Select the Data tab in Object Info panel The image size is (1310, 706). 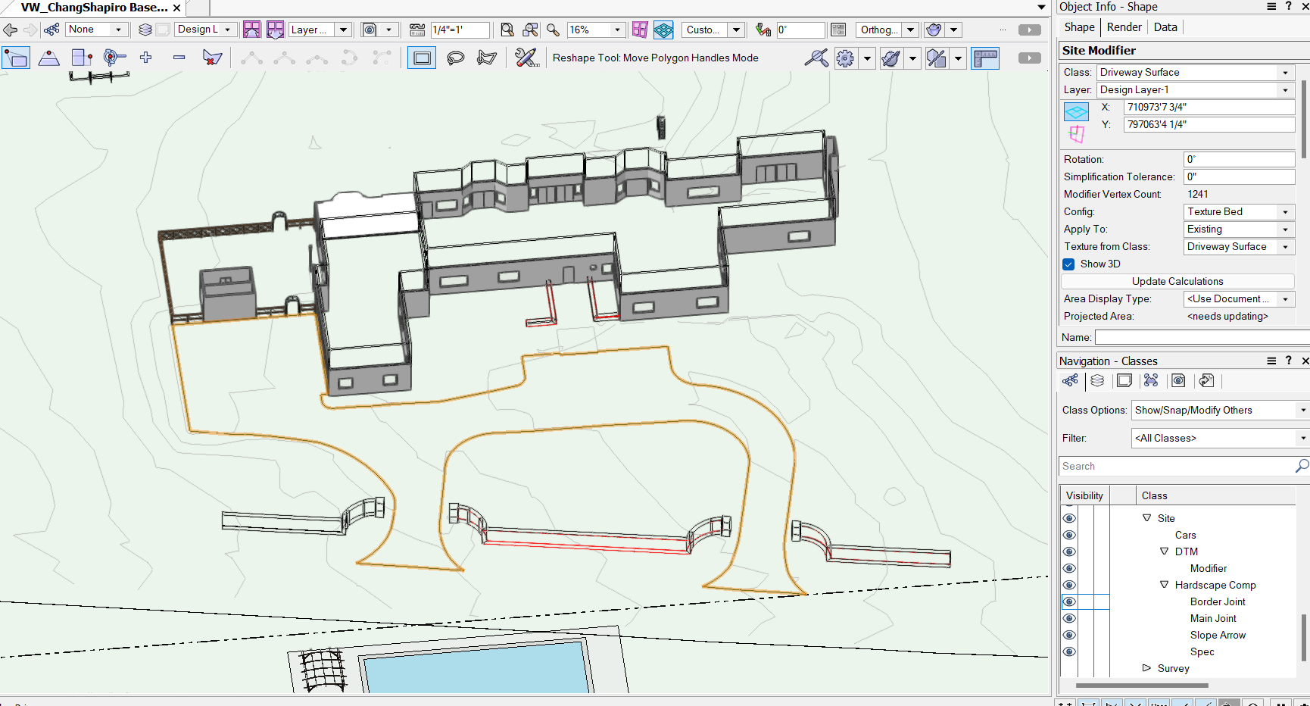pyautogui.click(x=1165, y=27)
